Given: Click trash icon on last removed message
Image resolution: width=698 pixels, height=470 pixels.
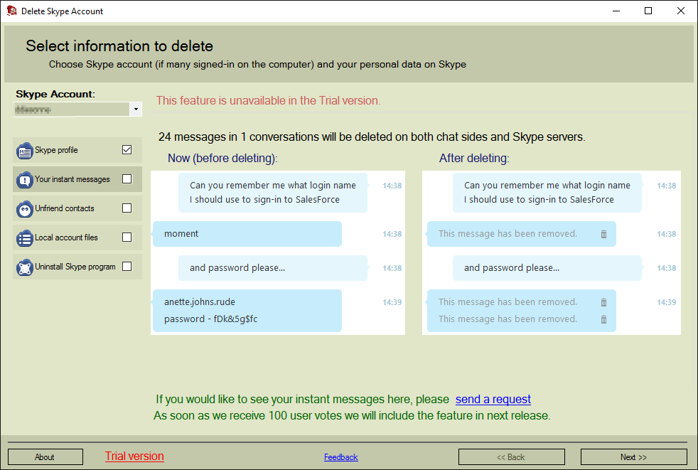Looking at the screenshot, I should coord(603,319).
